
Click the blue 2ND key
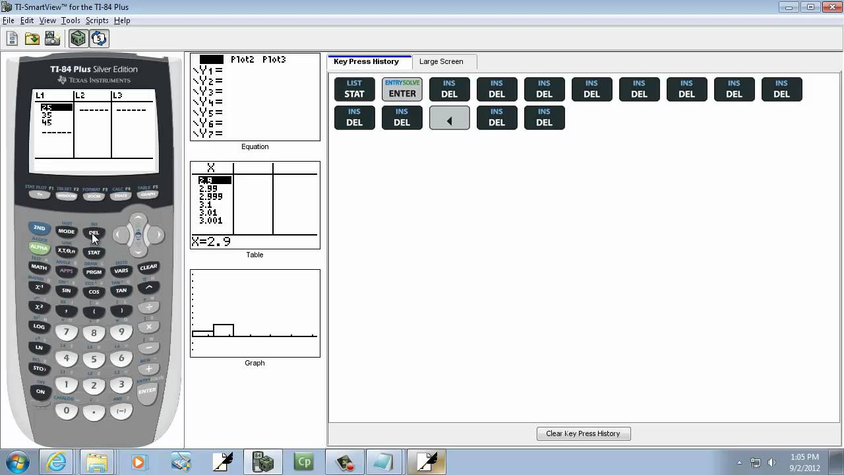click(39, 228)
